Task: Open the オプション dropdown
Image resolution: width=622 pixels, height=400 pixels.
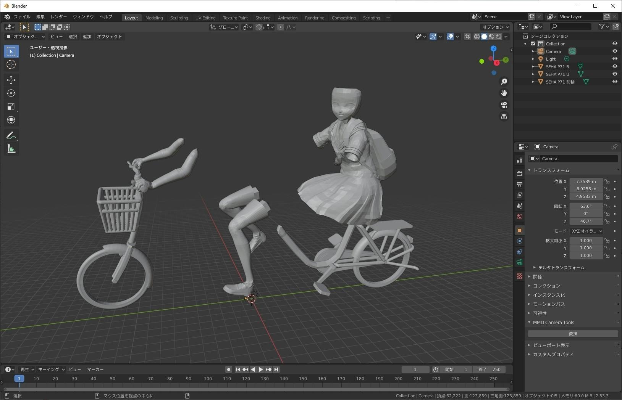Action: 495,27
